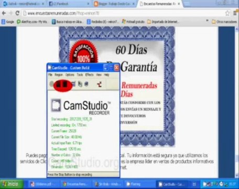Viewport: 239px width, 189px height.
Task: Open the Chrome menu button
Action: pos(235,13)
